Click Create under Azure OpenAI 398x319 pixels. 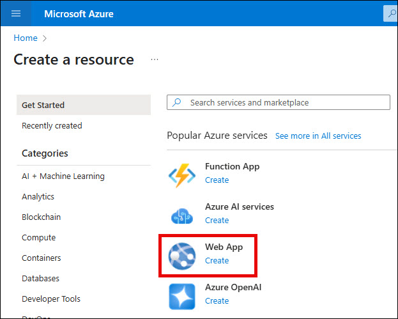click(x=217, y=300)
